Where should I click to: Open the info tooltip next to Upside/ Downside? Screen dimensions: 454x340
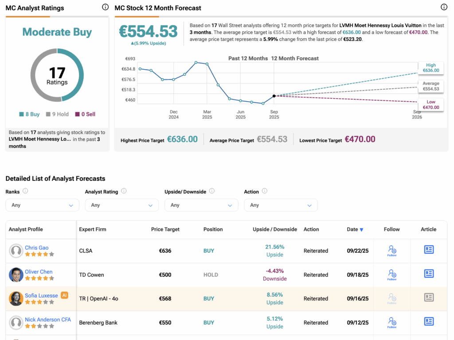click(212, 191)
